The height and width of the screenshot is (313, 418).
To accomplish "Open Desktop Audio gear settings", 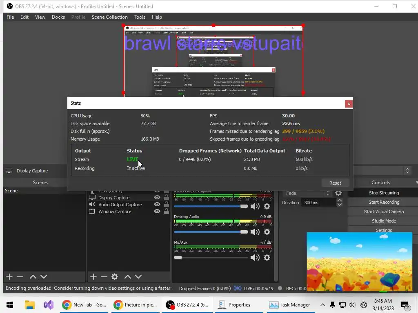I will (267, 232).
